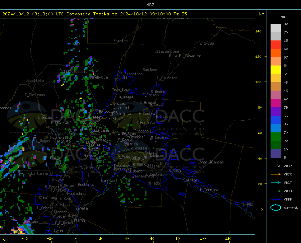Click the 'VBBB' legend label

[x=288, y=199]
